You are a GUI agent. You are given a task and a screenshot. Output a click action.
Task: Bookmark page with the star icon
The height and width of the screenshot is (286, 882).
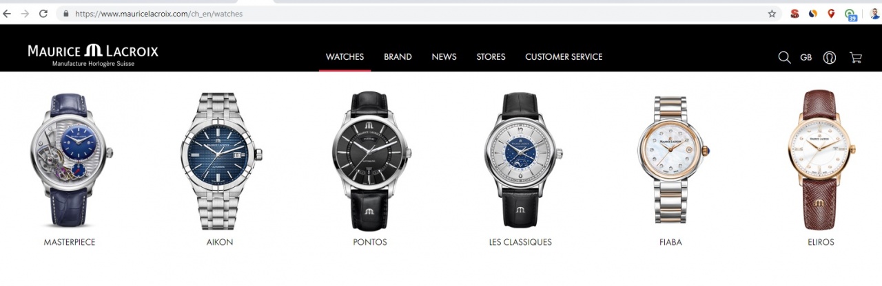click(772, 13)
